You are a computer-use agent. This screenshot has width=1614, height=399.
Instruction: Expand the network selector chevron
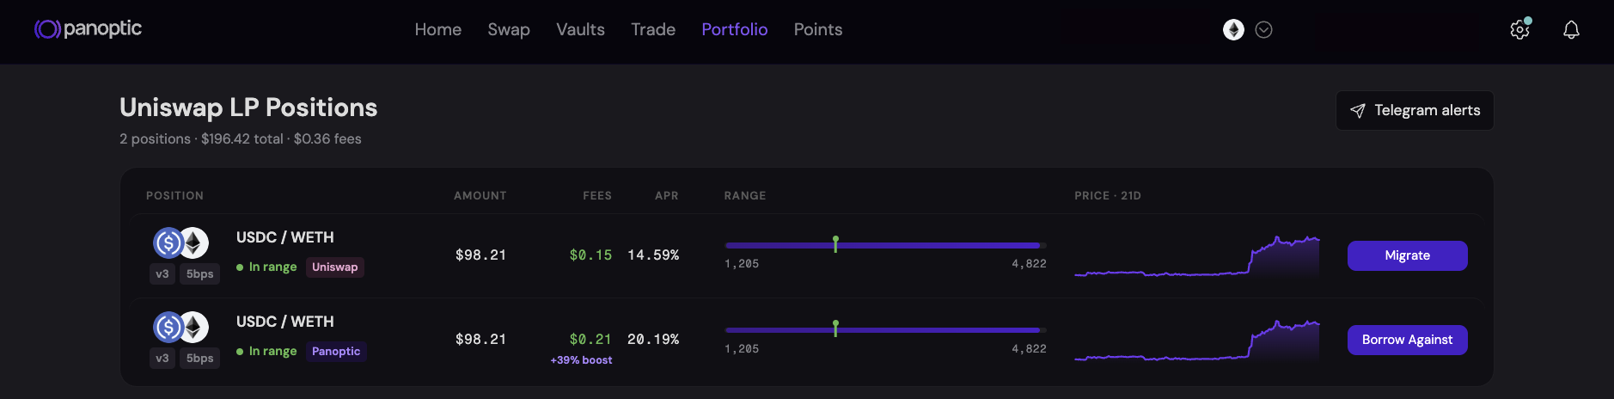point(1263,29)
